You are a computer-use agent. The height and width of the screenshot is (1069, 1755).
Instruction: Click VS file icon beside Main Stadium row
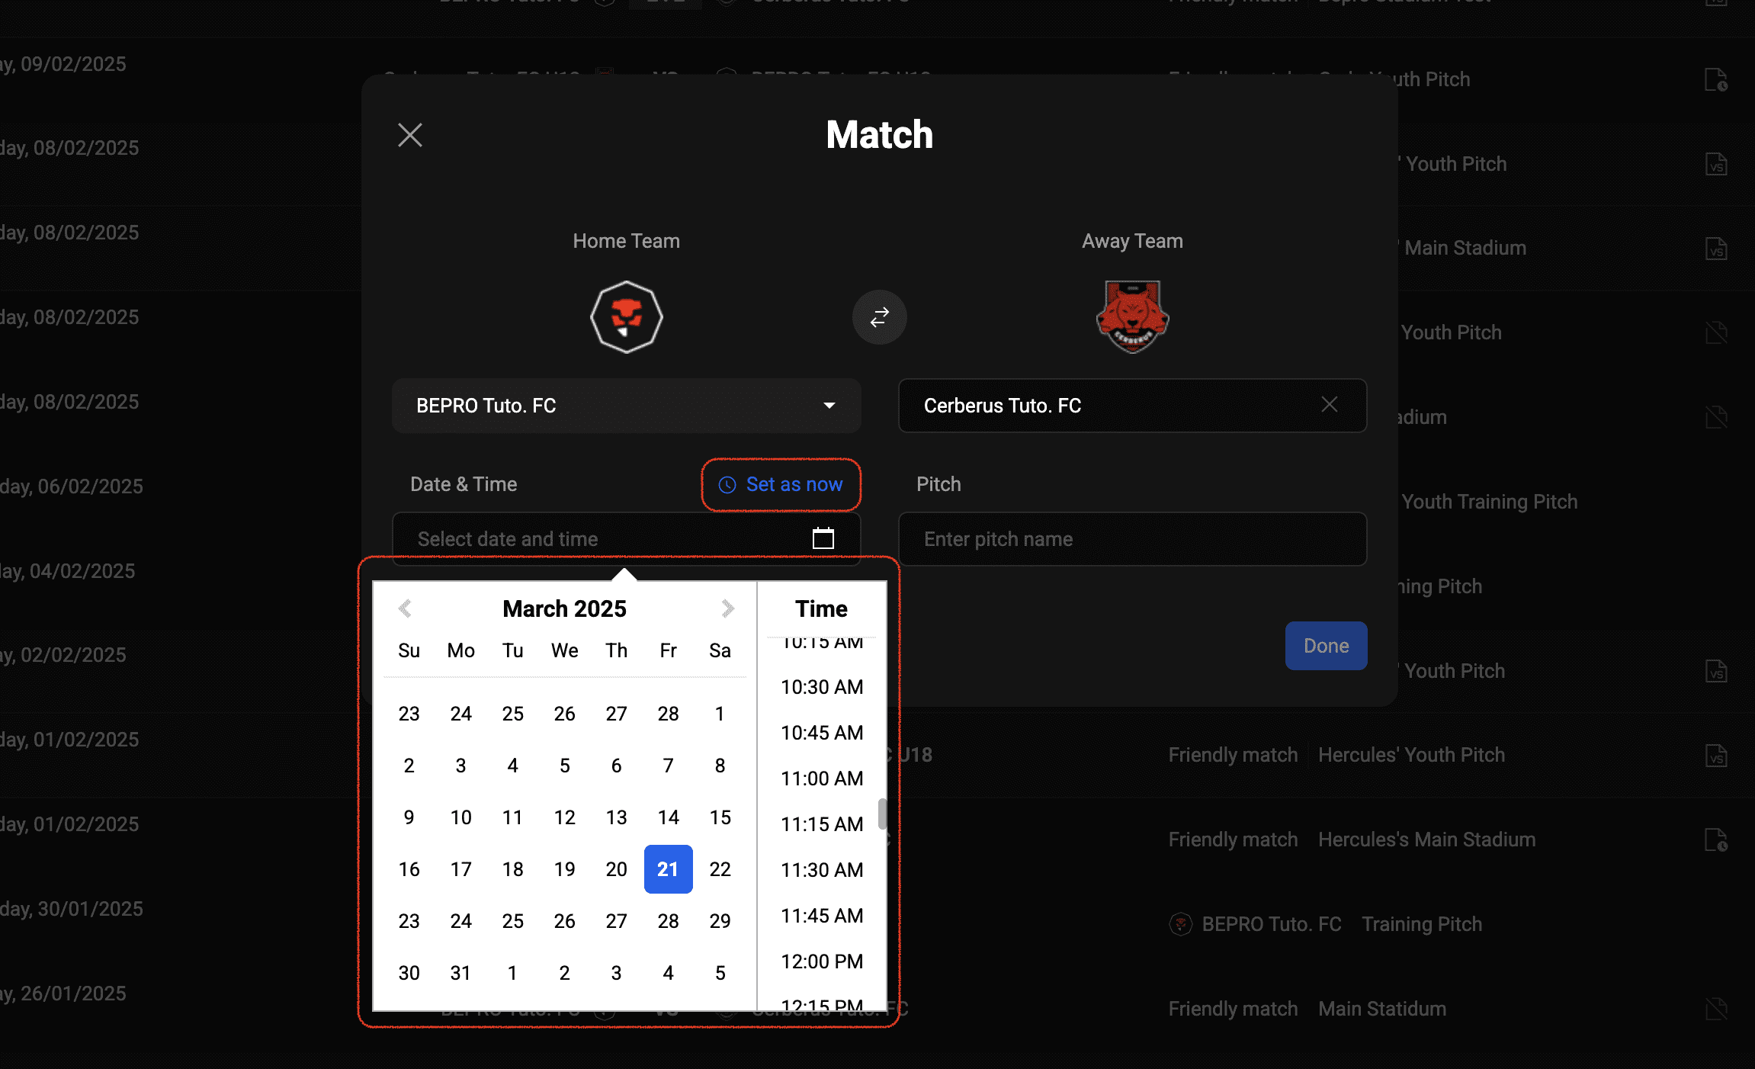click(1716, 249)
